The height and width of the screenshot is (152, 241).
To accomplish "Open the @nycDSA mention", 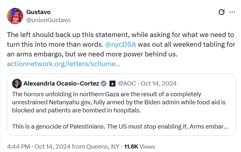I will coord(121,44).
